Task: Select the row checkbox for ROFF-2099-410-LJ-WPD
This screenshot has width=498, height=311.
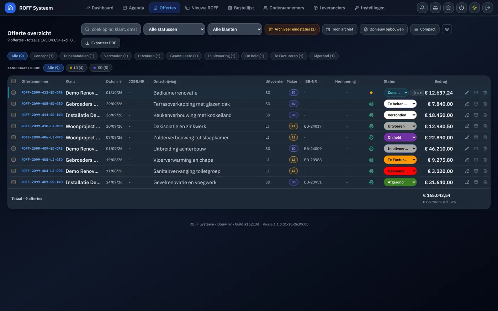Action: pyautogui.click(x=14, y=126)
